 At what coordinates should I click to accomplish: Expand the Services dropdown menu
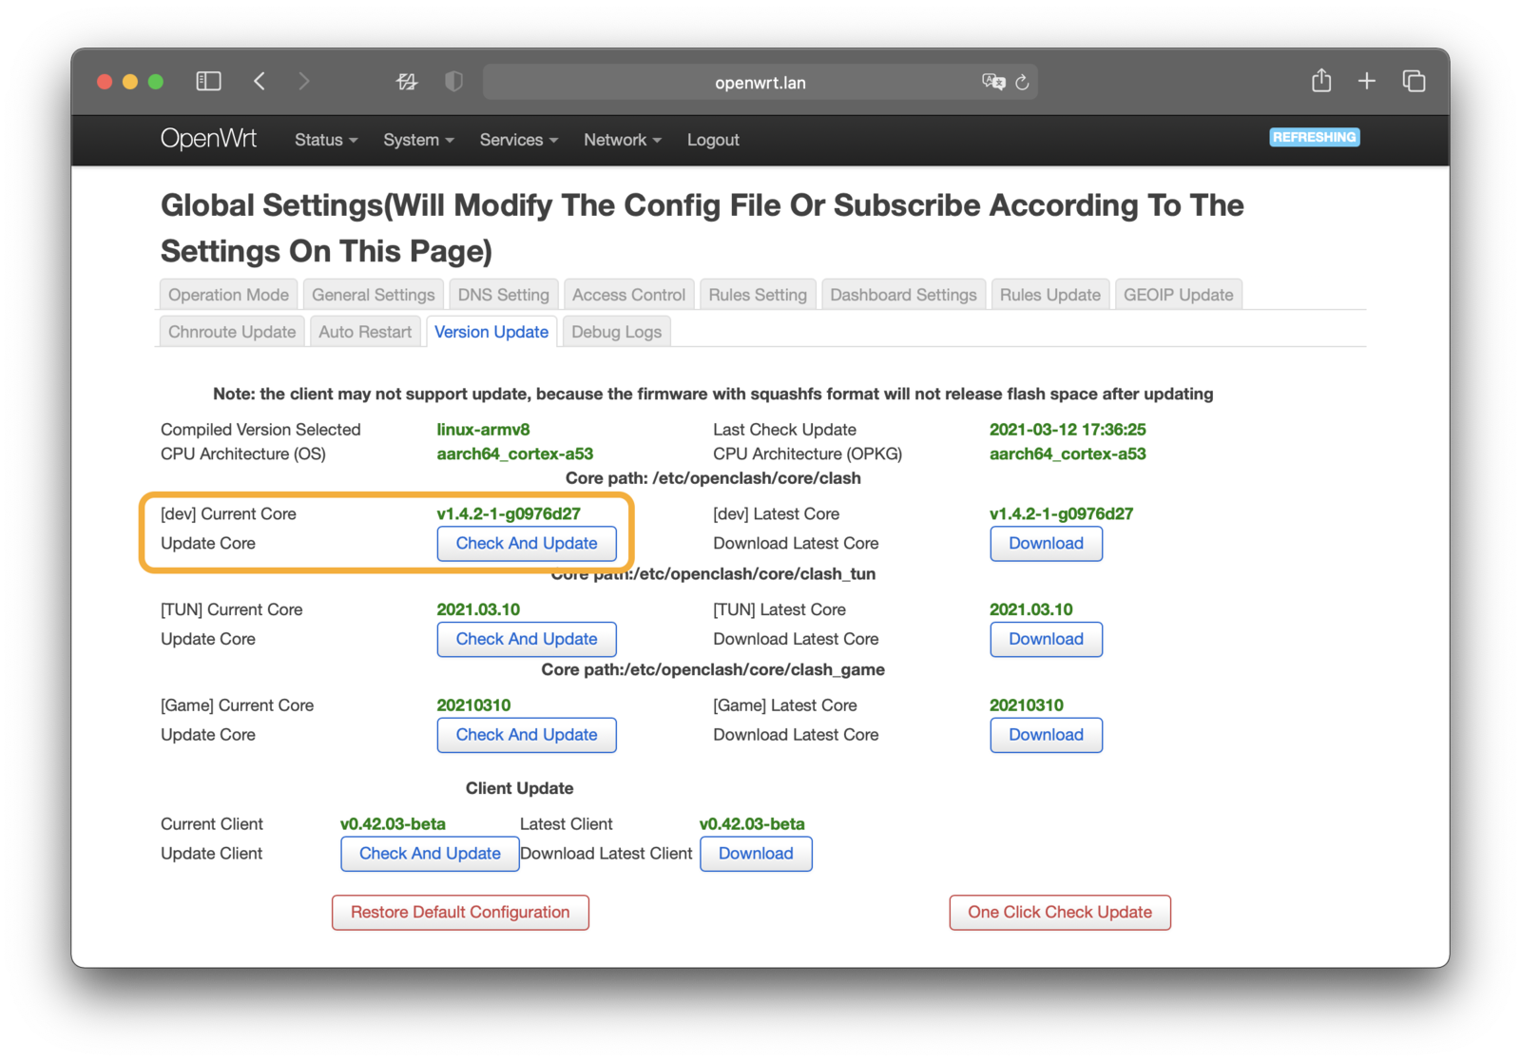[518, 140]
